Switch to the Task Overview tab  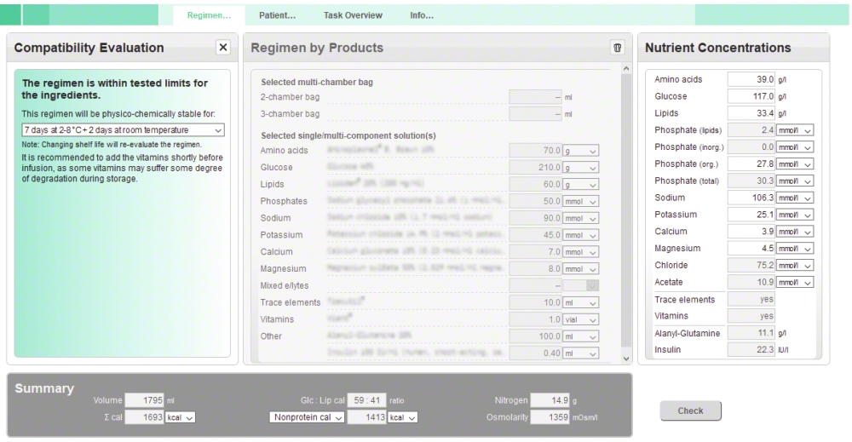tap(353, 15)
